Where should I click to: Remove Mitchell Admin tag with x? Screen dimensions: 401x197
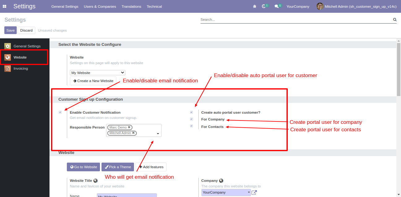(133, 133)
